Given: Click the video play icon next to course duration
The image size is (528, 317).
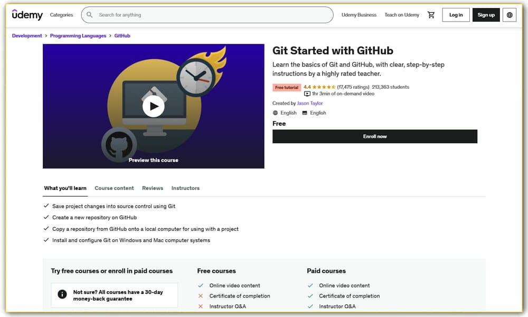Looking at the screenshot, I should [x=307, y=94].
